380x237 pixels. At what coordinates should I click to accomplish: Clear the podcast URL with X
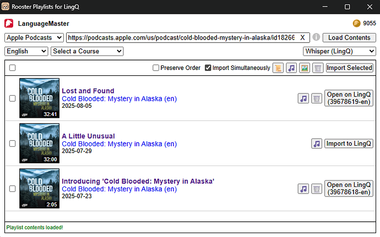(302, 37)
